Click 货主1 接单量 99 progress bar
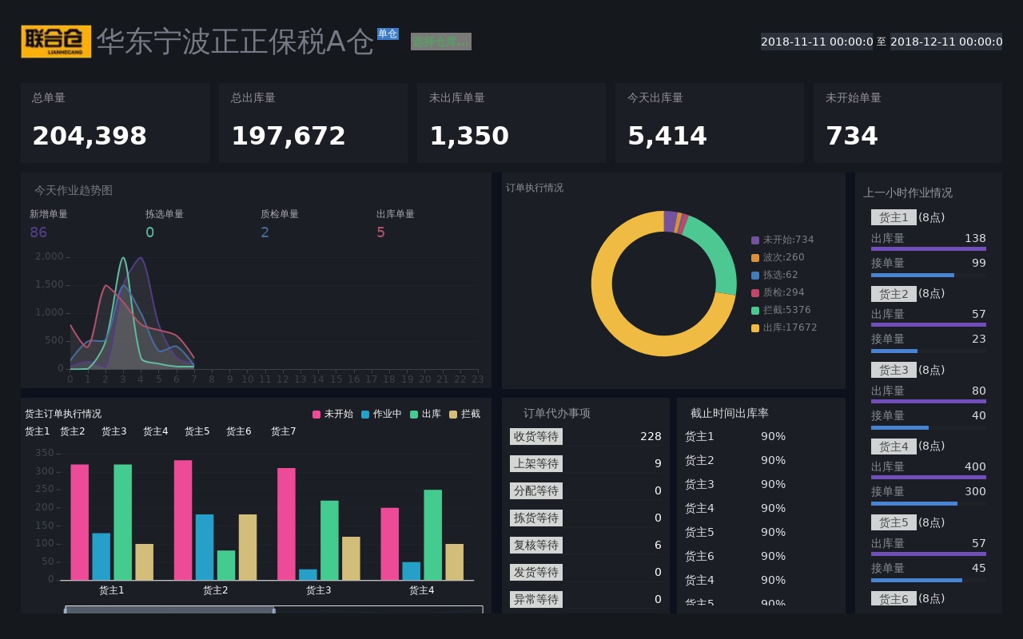 coord(929,275)
